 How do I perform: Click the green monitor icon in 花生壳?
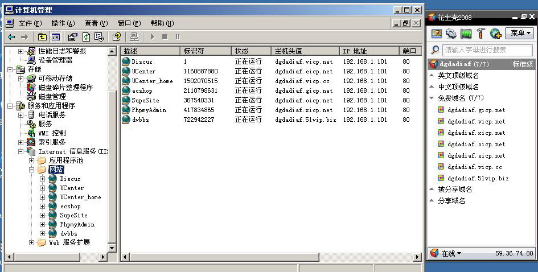click(466, 33)
